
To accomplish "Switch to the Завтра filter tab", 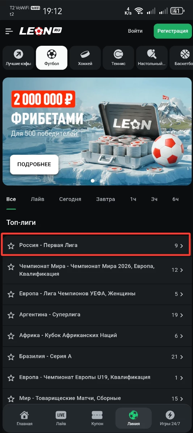I will click(106, 199).
